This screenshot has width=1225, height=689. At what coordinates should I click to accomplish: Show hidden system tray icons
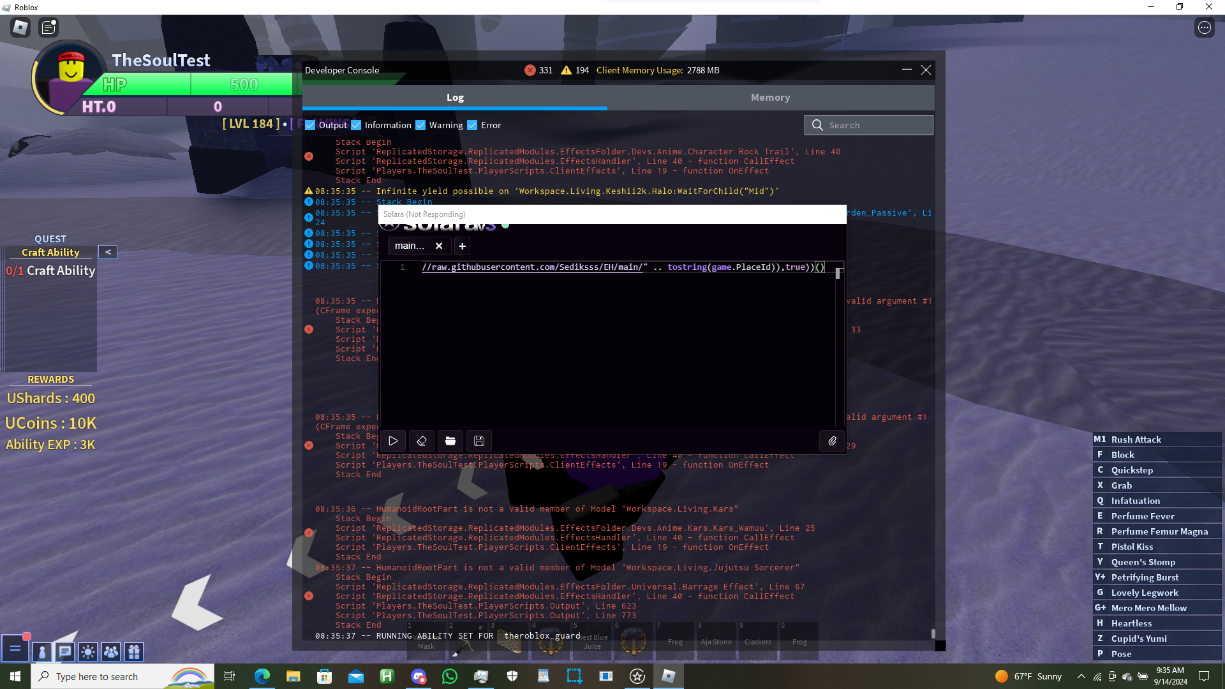click(1081, 676)
